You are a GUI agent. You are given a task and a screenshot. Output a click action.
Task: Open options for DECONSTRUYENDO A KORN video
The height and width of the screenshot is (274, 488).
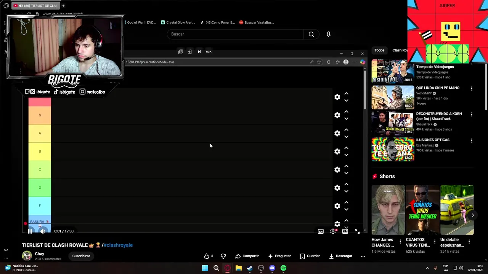click(472, 114)
